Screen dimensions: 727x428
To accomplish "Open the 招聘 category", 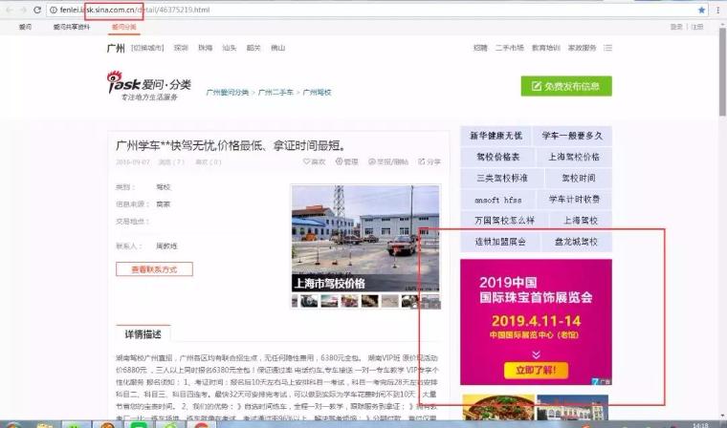I will click(x=480, y=48).
